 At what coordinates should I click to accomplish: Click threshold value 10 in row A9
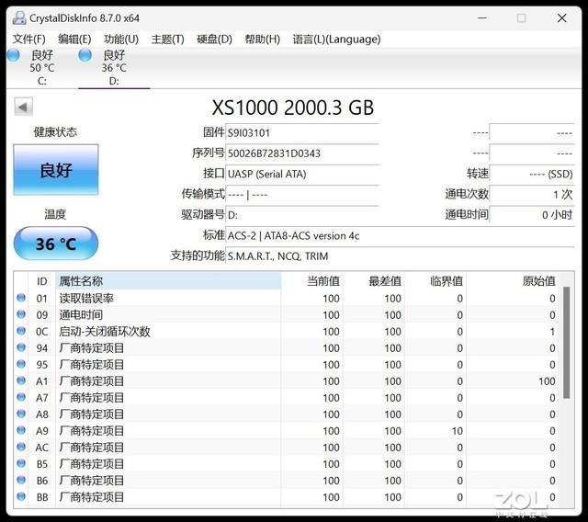pos(458,431)
